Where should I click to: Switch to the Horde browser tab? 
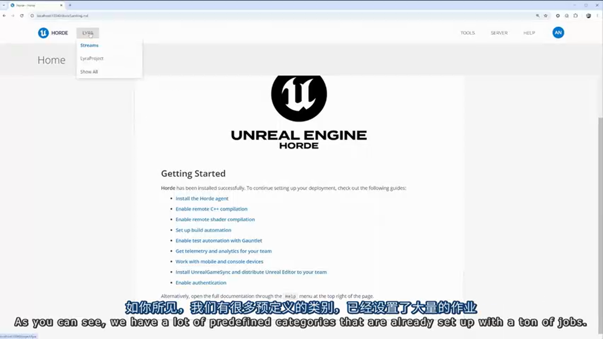(x=33, y=5)
